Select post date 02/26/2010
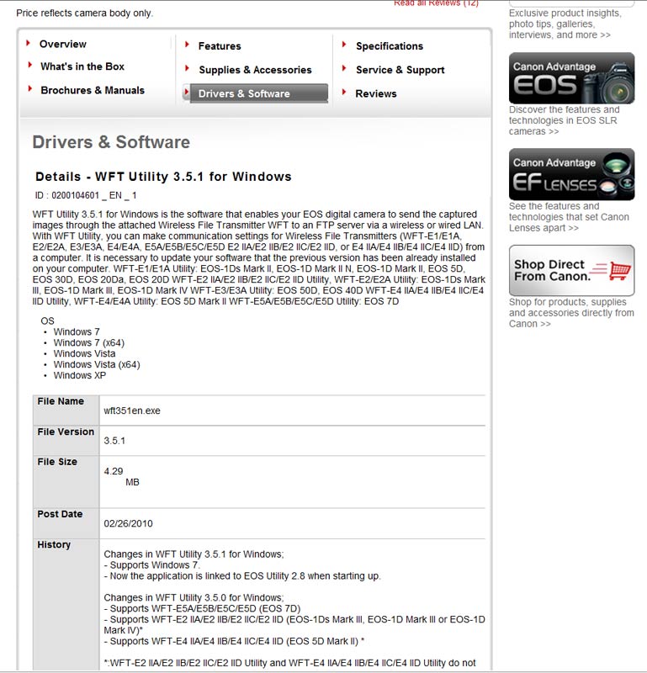647x673 pixels. 128,523
